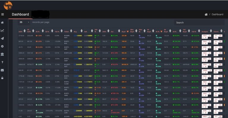This screenshot has height=118, width=228.
Task: Select the BTC-LSK ticker cell
Action: (68, 53)
